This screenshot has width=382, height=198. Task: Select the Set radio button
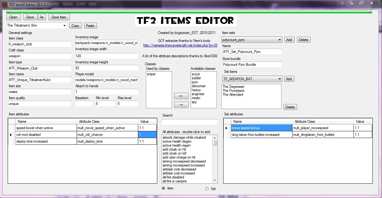click(x=207, y=189)
